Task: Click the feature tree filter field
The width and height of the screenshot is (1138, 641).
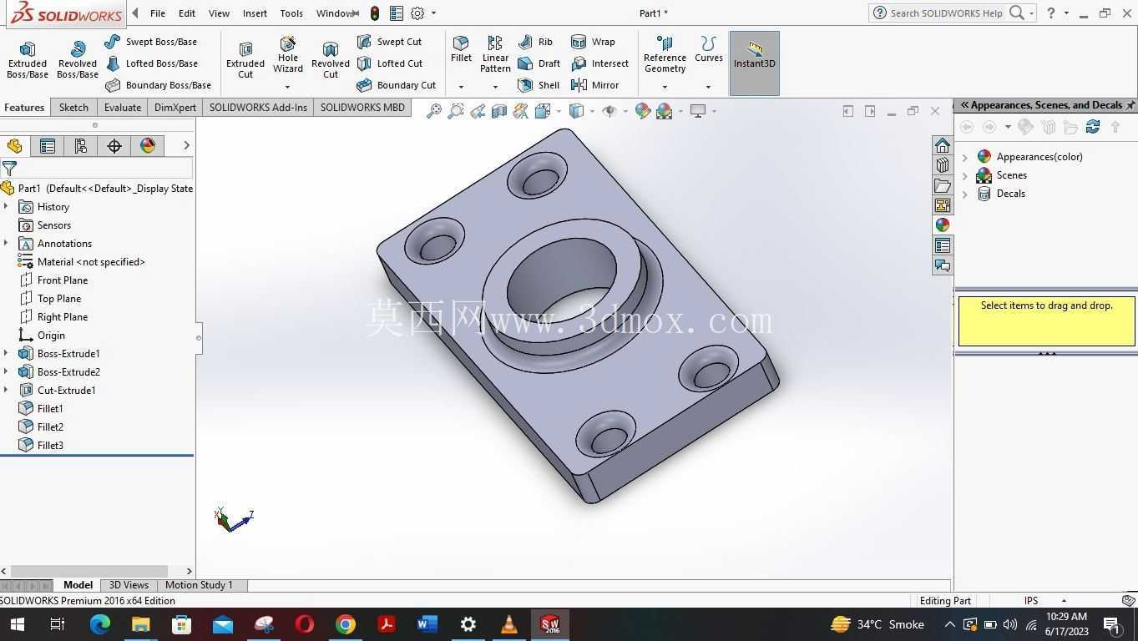Action: [106, 169]
